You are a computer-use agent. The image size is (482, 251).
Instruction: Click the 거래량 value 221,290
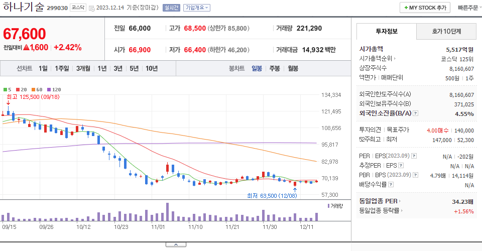click(x=309, y=28)
